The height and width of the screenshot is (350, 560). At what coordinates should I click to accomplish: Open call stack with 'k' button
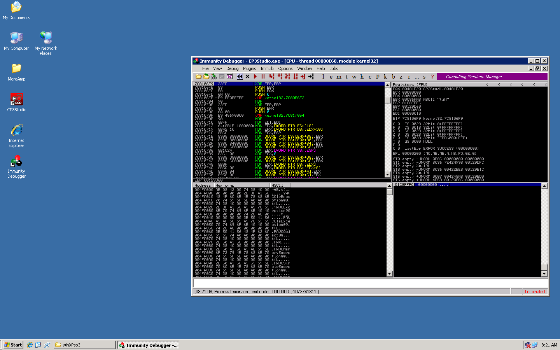coord(385,77)
